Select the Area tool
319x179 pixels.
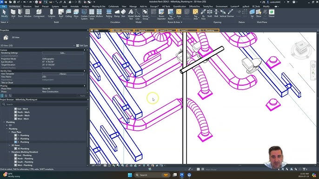(x=179, y=13)
